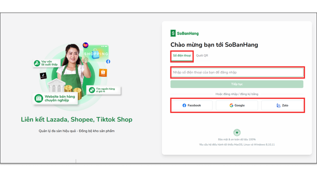Click the SoBanHang logo
The image size is (317, 176).
185,33
